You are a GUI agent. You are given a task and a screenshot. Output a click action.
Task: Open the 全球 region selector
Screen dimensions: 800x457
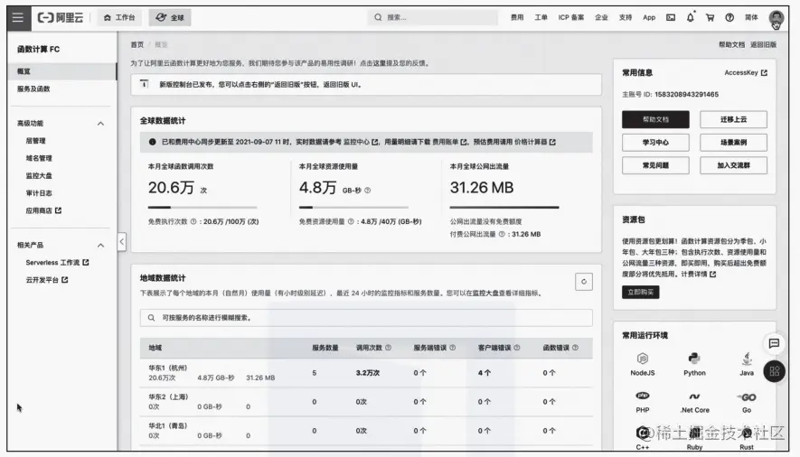coord(170,17)
